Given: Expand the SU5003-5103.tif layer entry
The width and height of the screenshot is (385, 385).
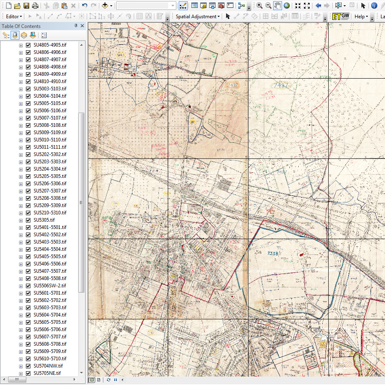Looking at the screenshot, I should 21,89.
